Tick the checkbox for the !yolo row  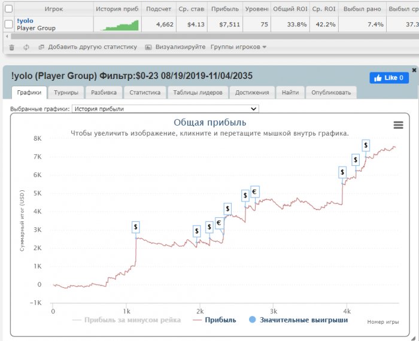(x=9, y=25)
